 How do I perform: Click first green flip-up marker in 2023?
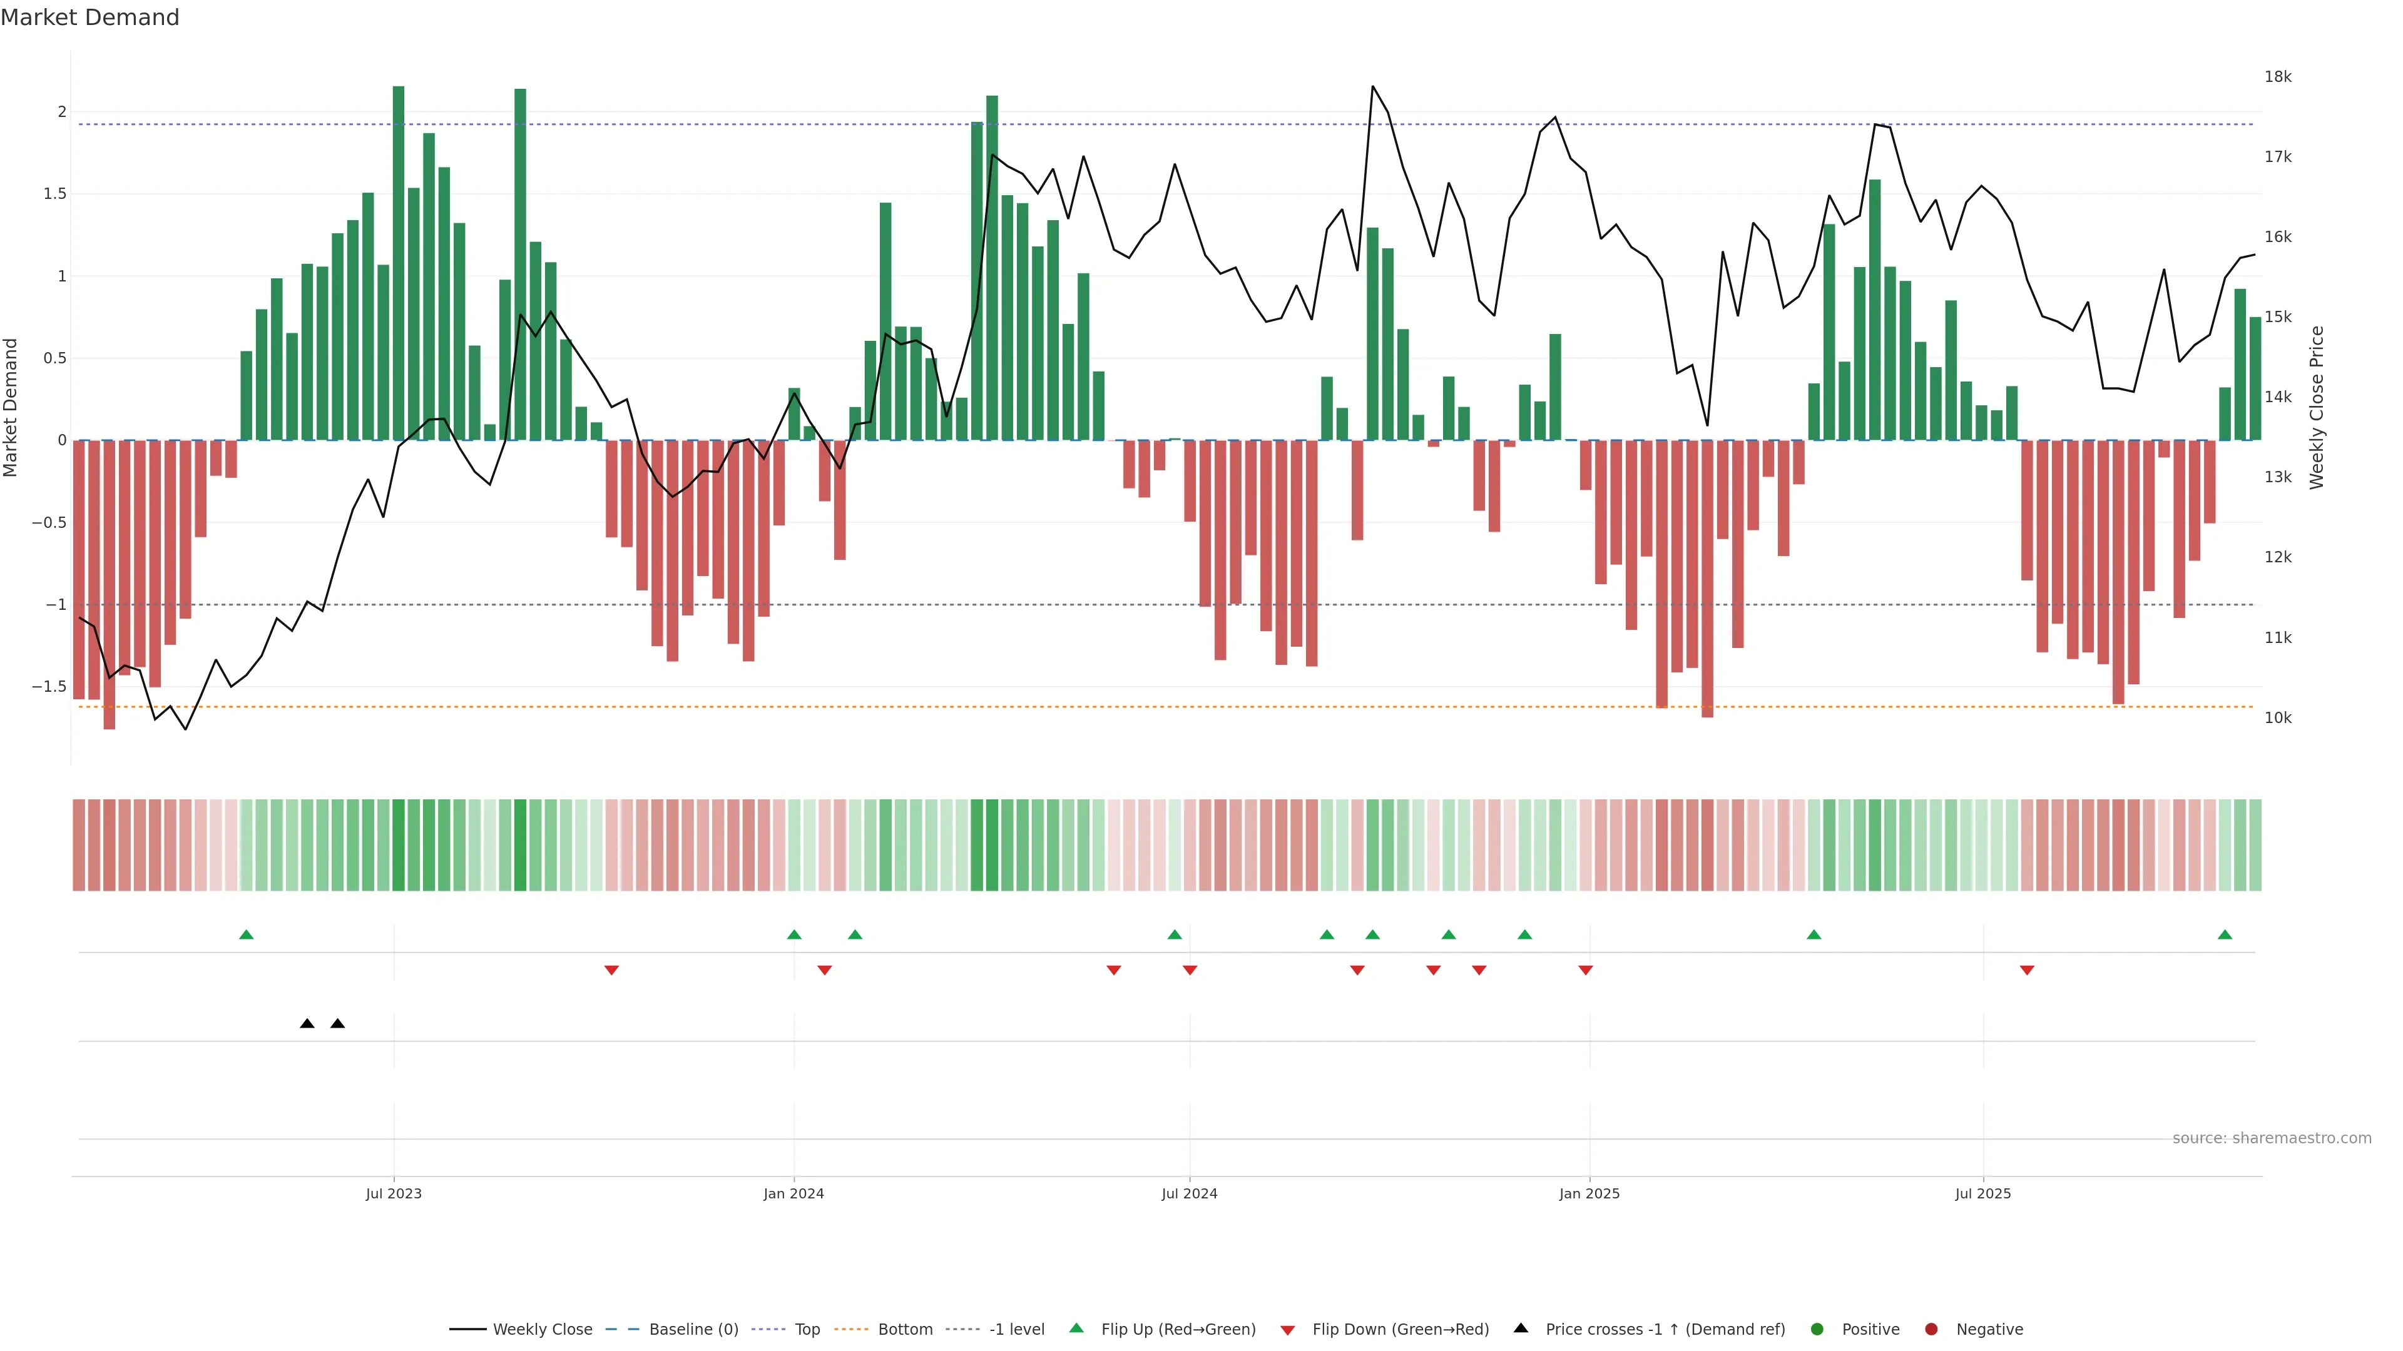247,934
